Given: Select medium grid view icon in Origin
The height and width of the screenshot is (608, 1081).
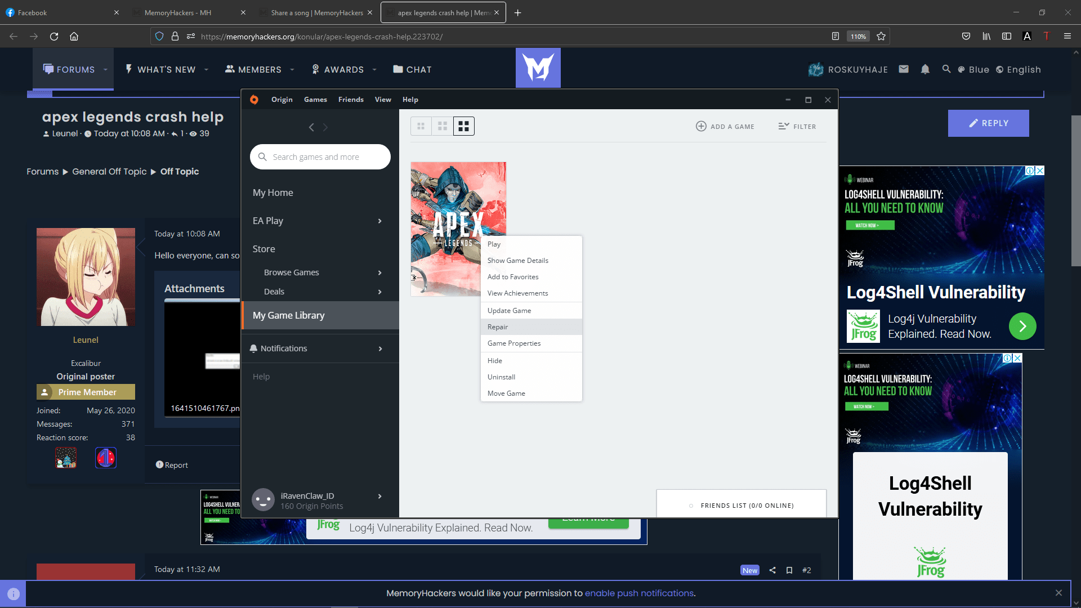Looking at the screenshot, I should [x=443, y=126].
